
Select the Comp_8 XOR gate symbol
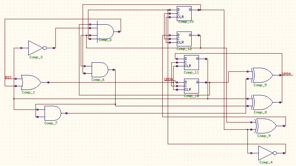[262, 102]
